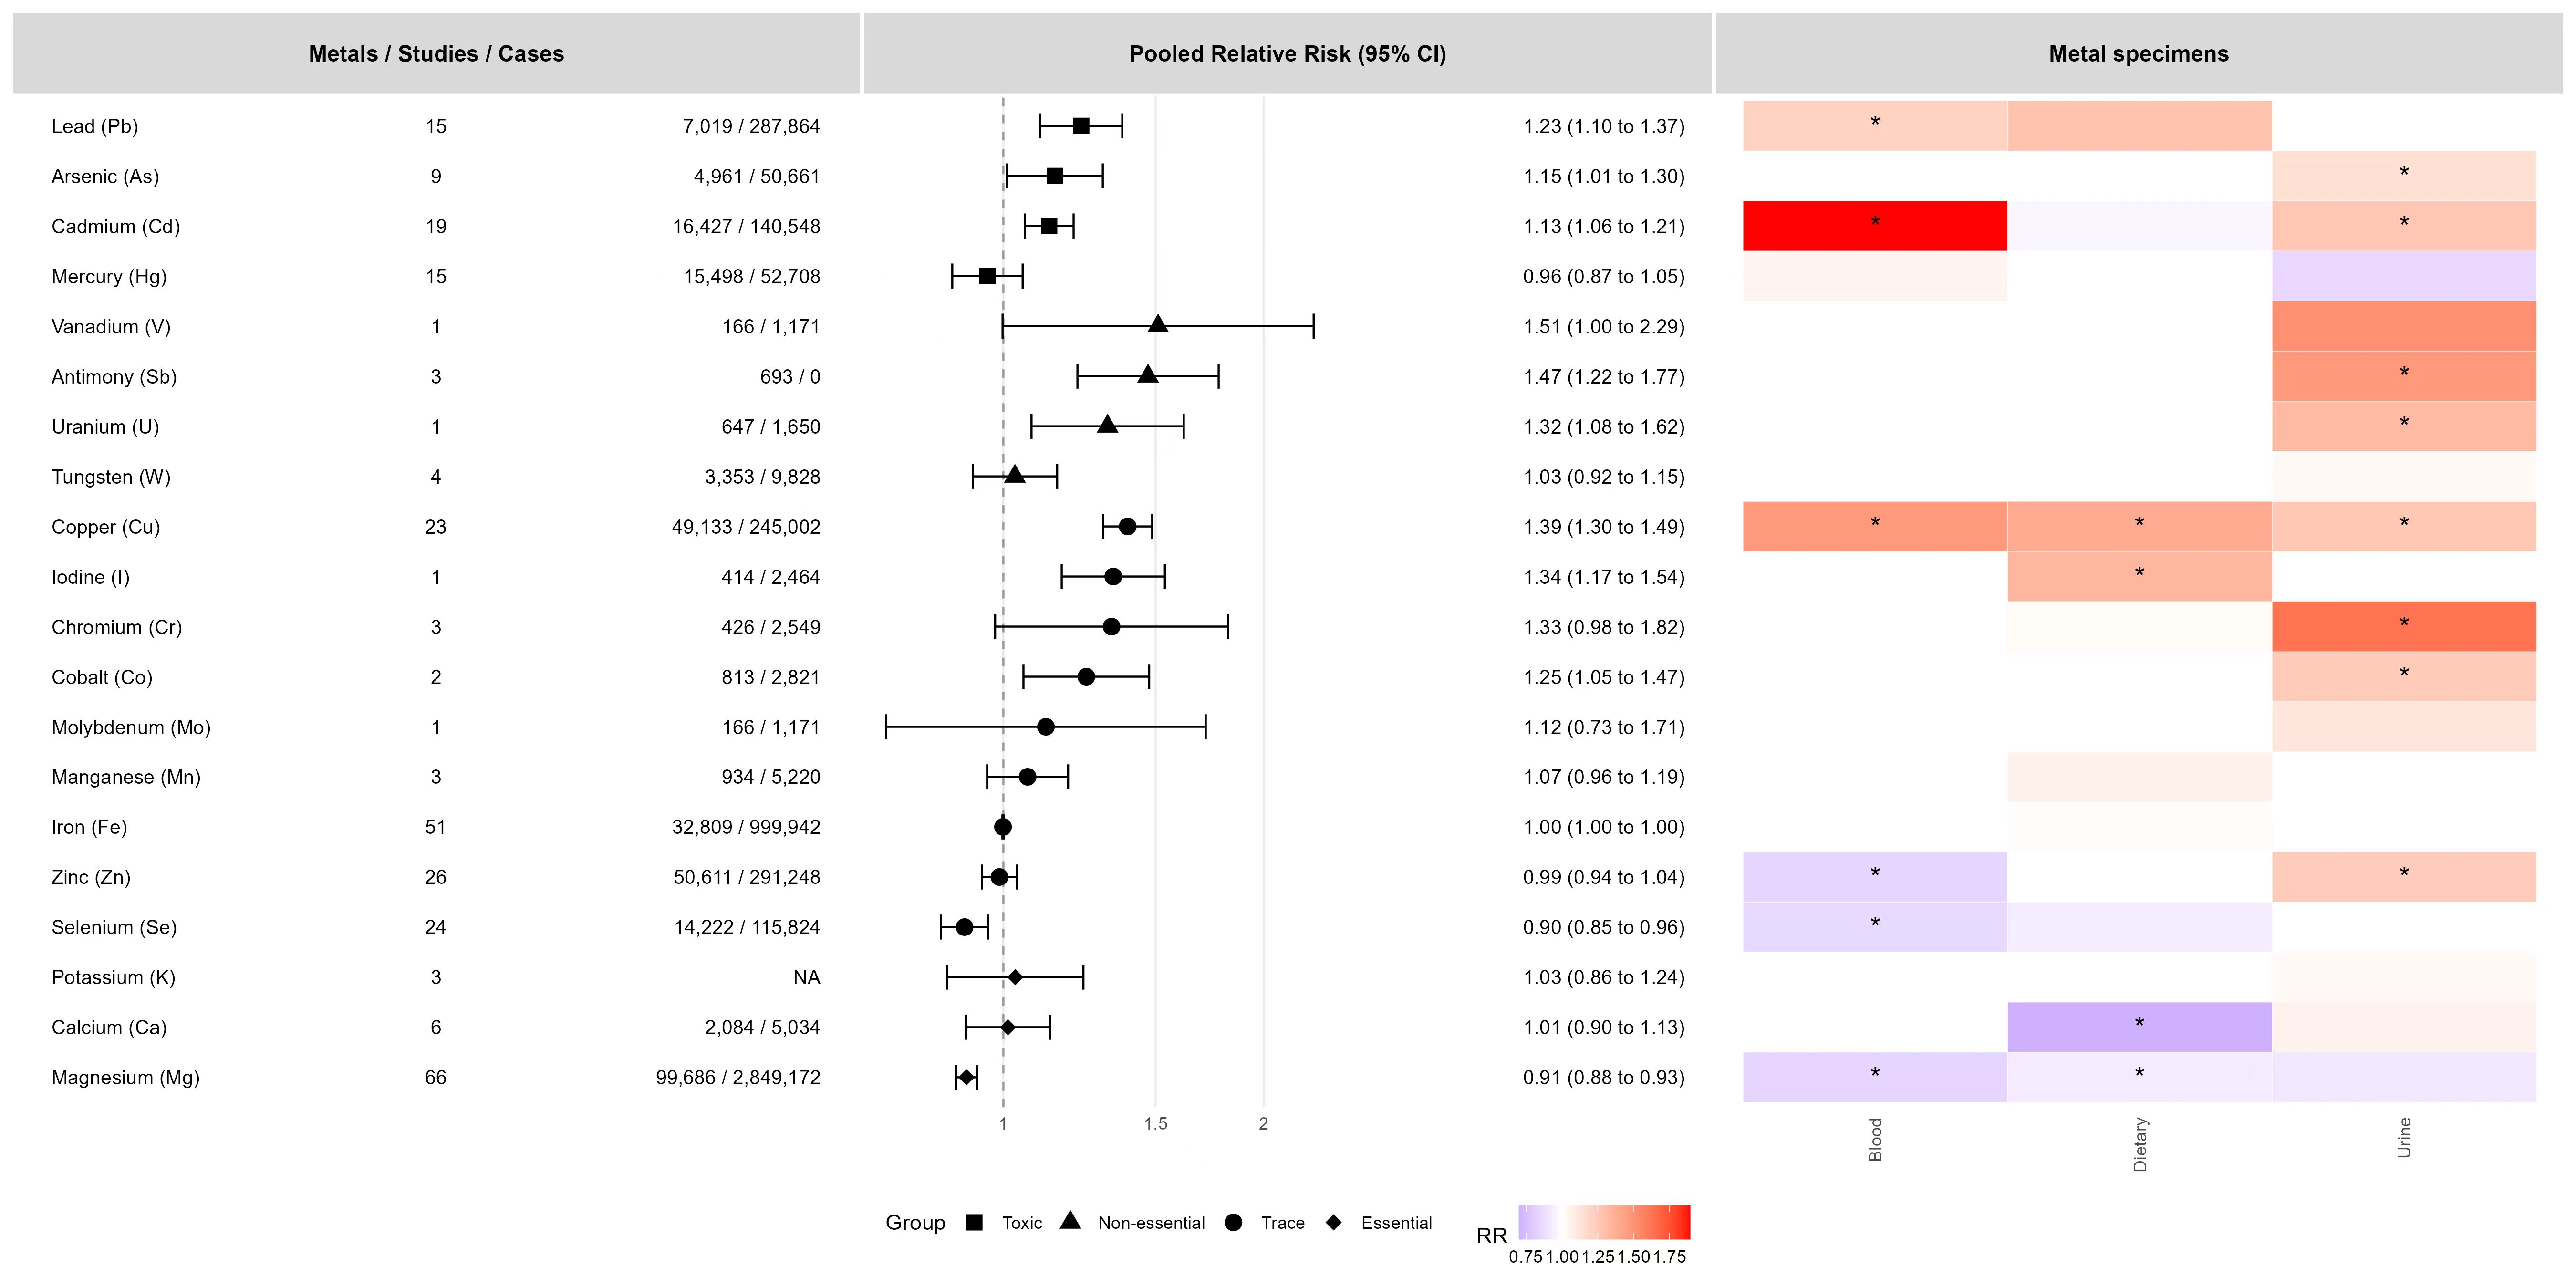Click the purple Calcium Dietary heatmap cell
2576x1288 pixels.
coord(2139,1027)
